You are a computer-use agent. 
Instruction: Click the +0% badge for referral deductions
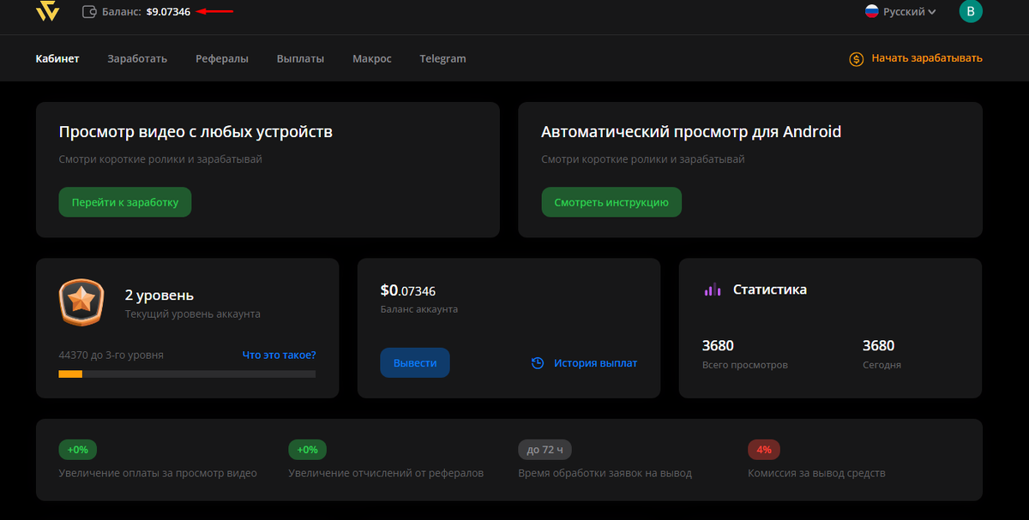pos(307,450)
